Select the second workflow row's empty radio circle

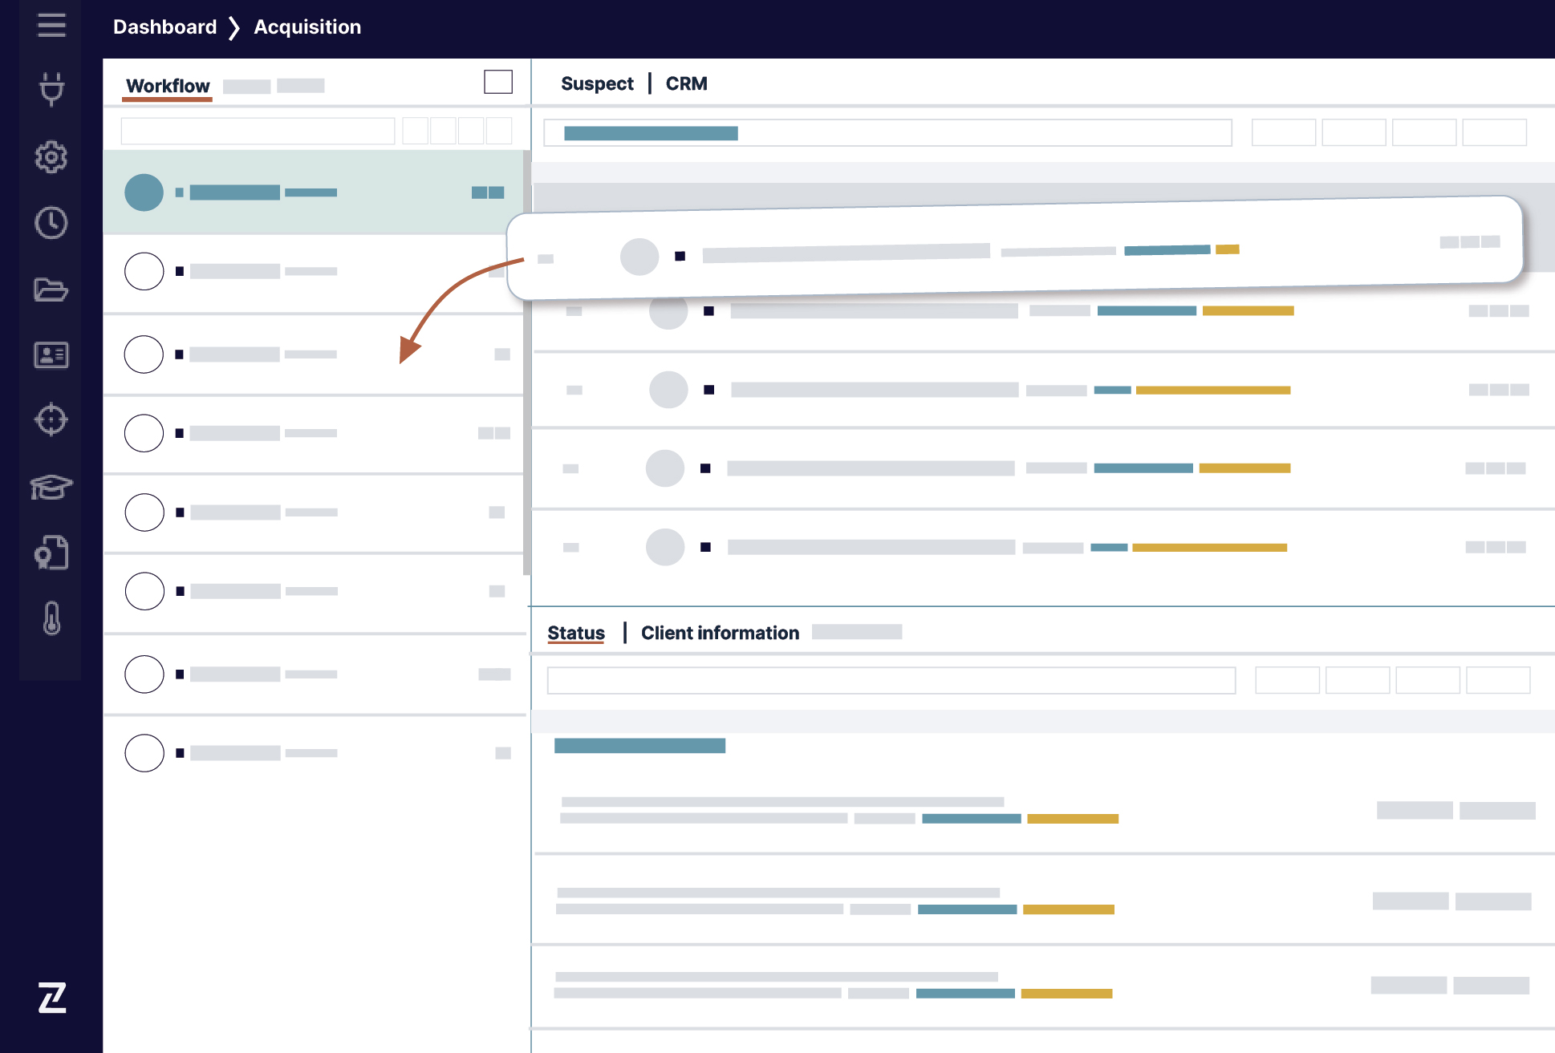pyautogui.click(x=144, y=271)
